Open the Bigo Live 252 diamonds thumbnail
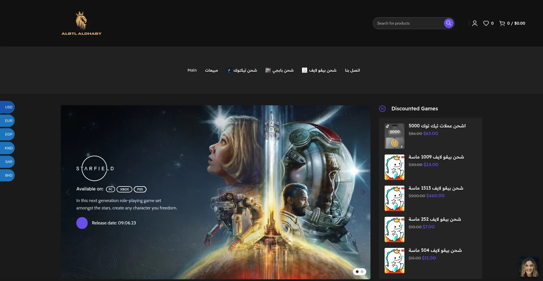 (x=395, y=229)
